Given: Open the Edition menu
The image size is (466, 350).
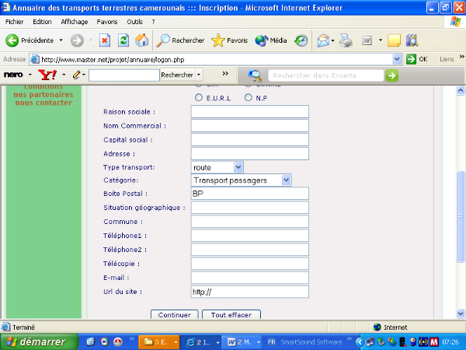Looking at the screenshot, I should coord(42,22).
